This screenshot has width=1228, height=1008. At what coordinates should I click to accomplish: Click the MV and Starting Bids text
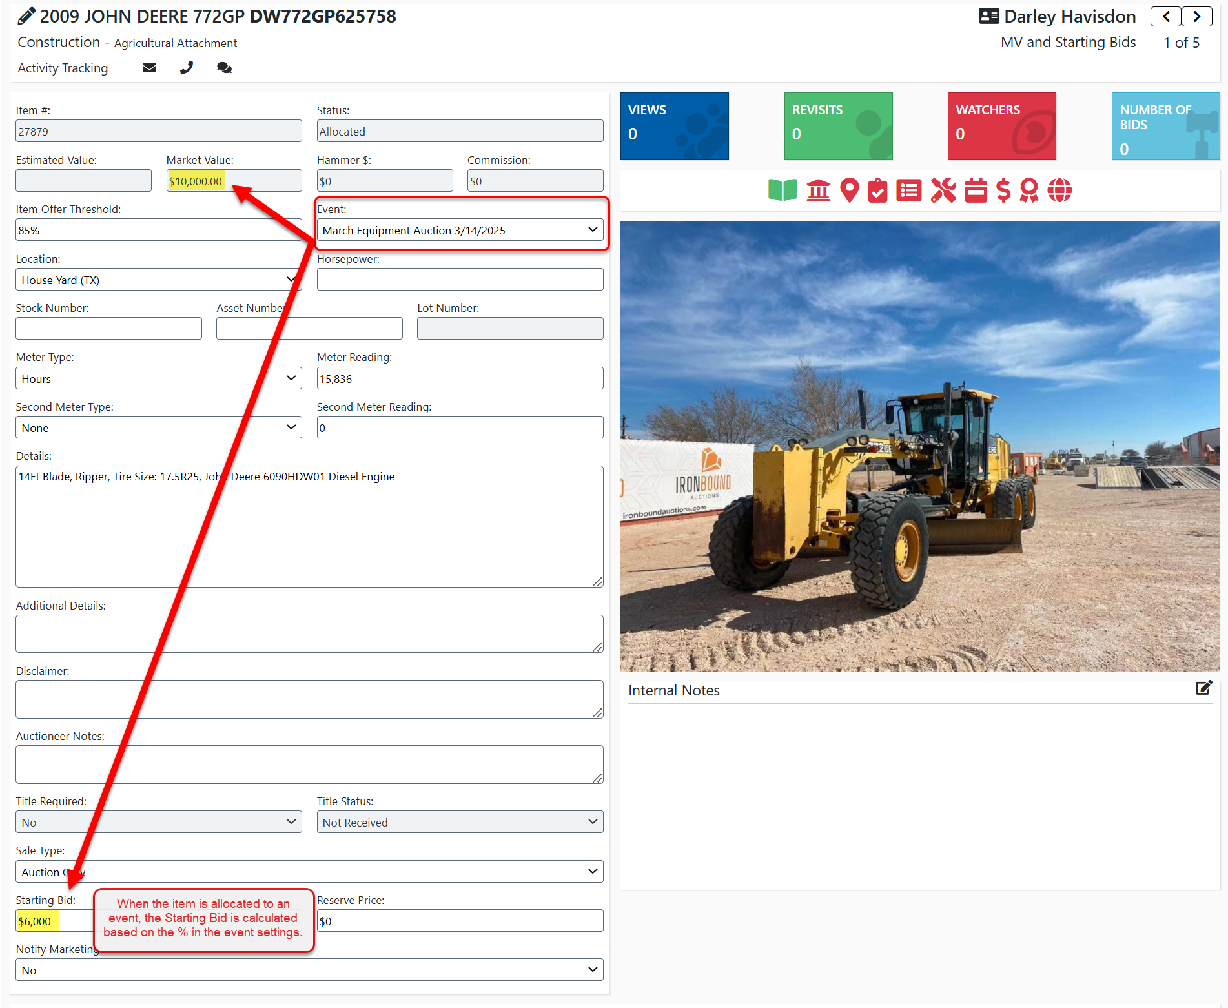[1068, 43]
